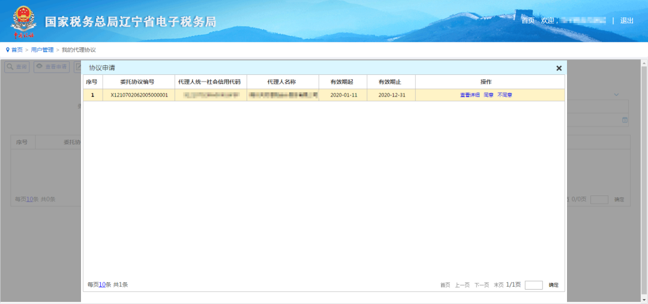Click 查看详细 in the agreement row

pos(470,95)
